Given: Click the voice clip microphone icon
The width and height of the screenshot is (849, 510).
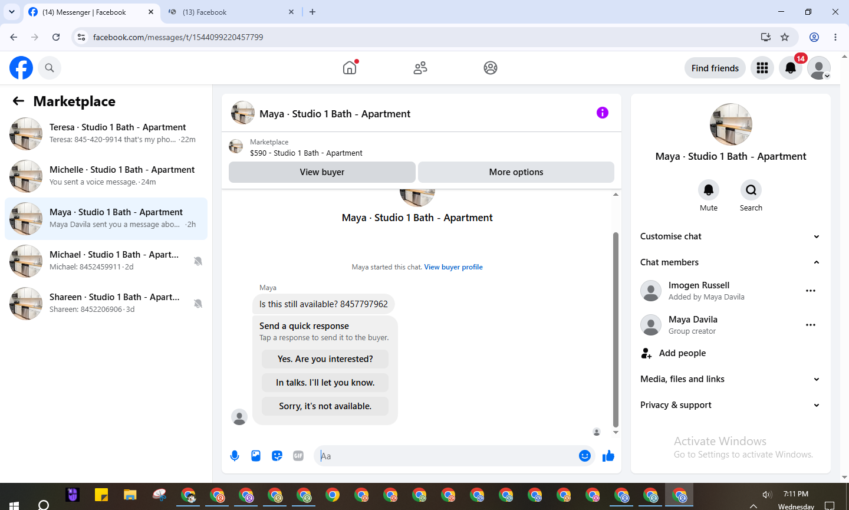Looking at the screenshot, I should coord(235,456).
